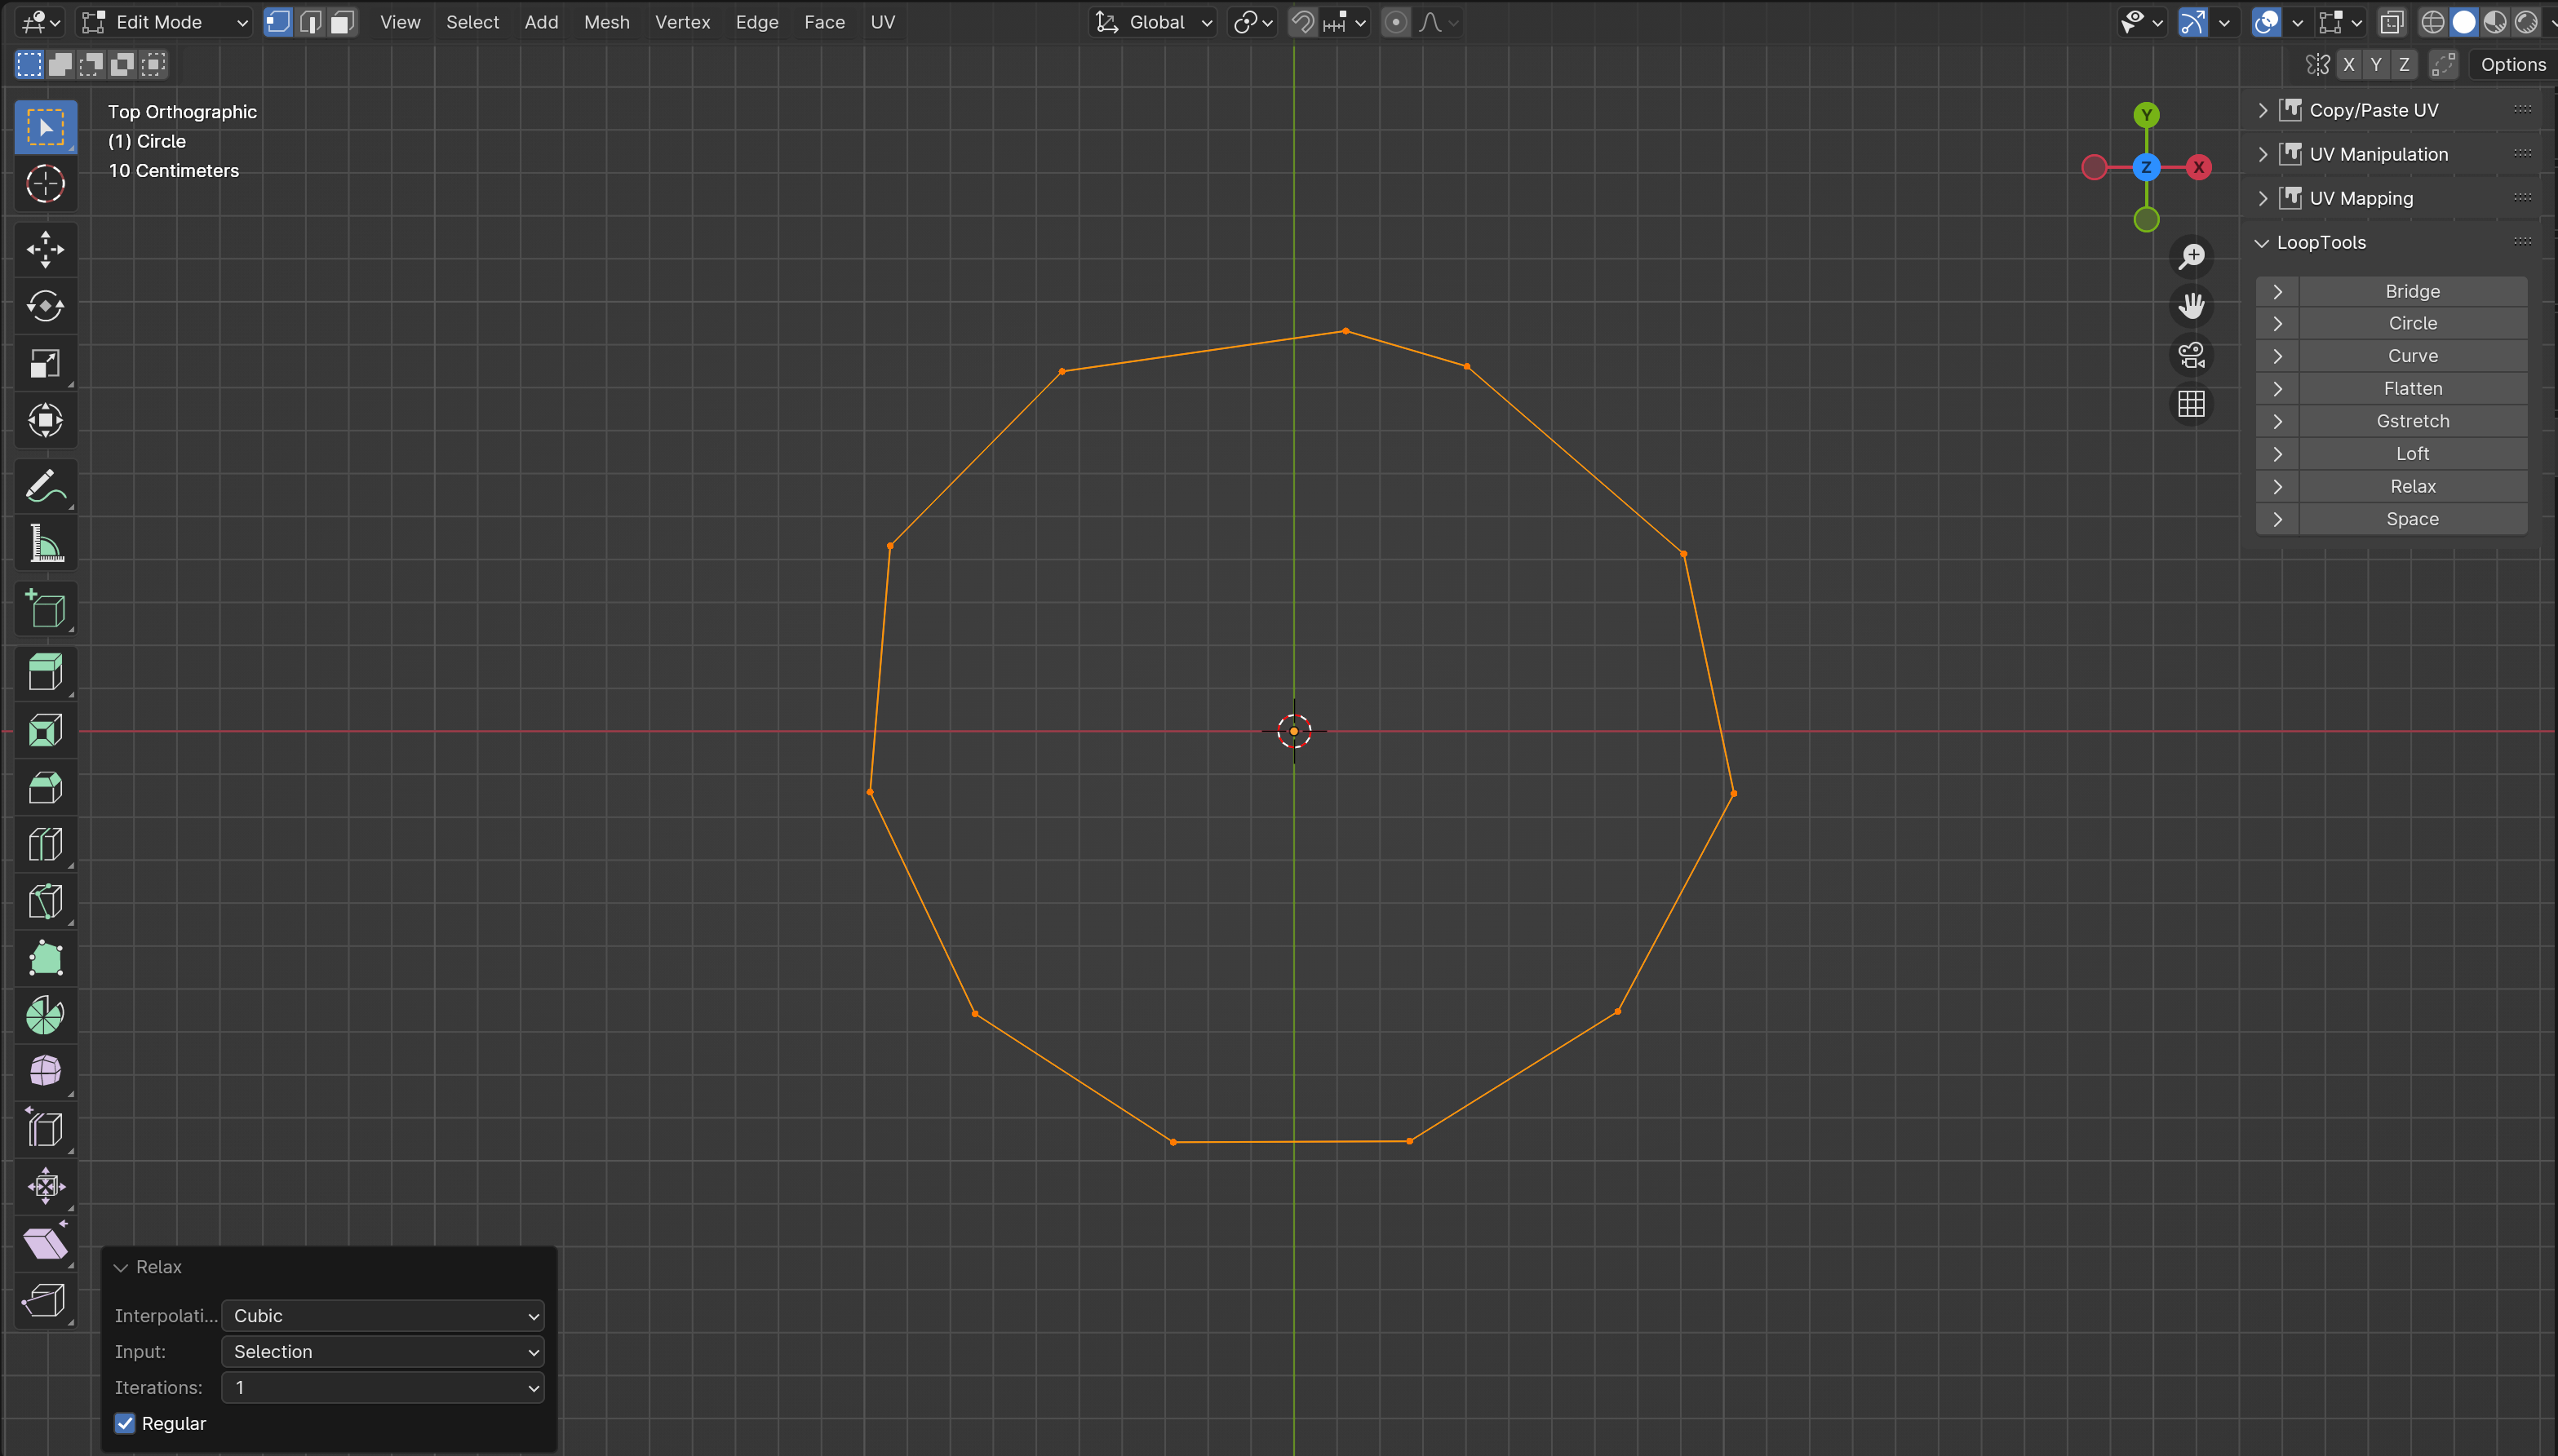This screenshot has width=2558, height=1456.
Task: Select the Rotate tool
Action: pyautogui.click(x=45, y=306)
